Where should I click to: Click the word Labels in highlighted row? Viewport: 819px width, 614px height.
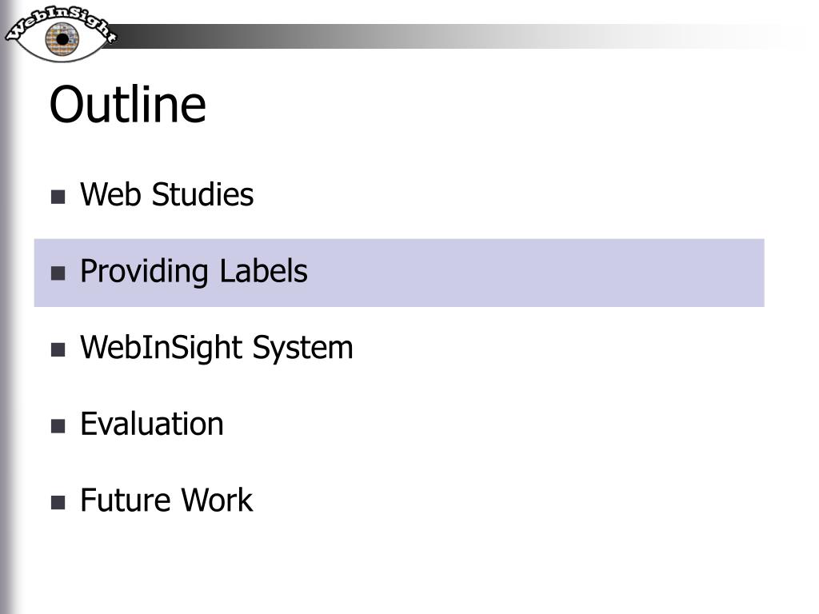tap(264, 270)
